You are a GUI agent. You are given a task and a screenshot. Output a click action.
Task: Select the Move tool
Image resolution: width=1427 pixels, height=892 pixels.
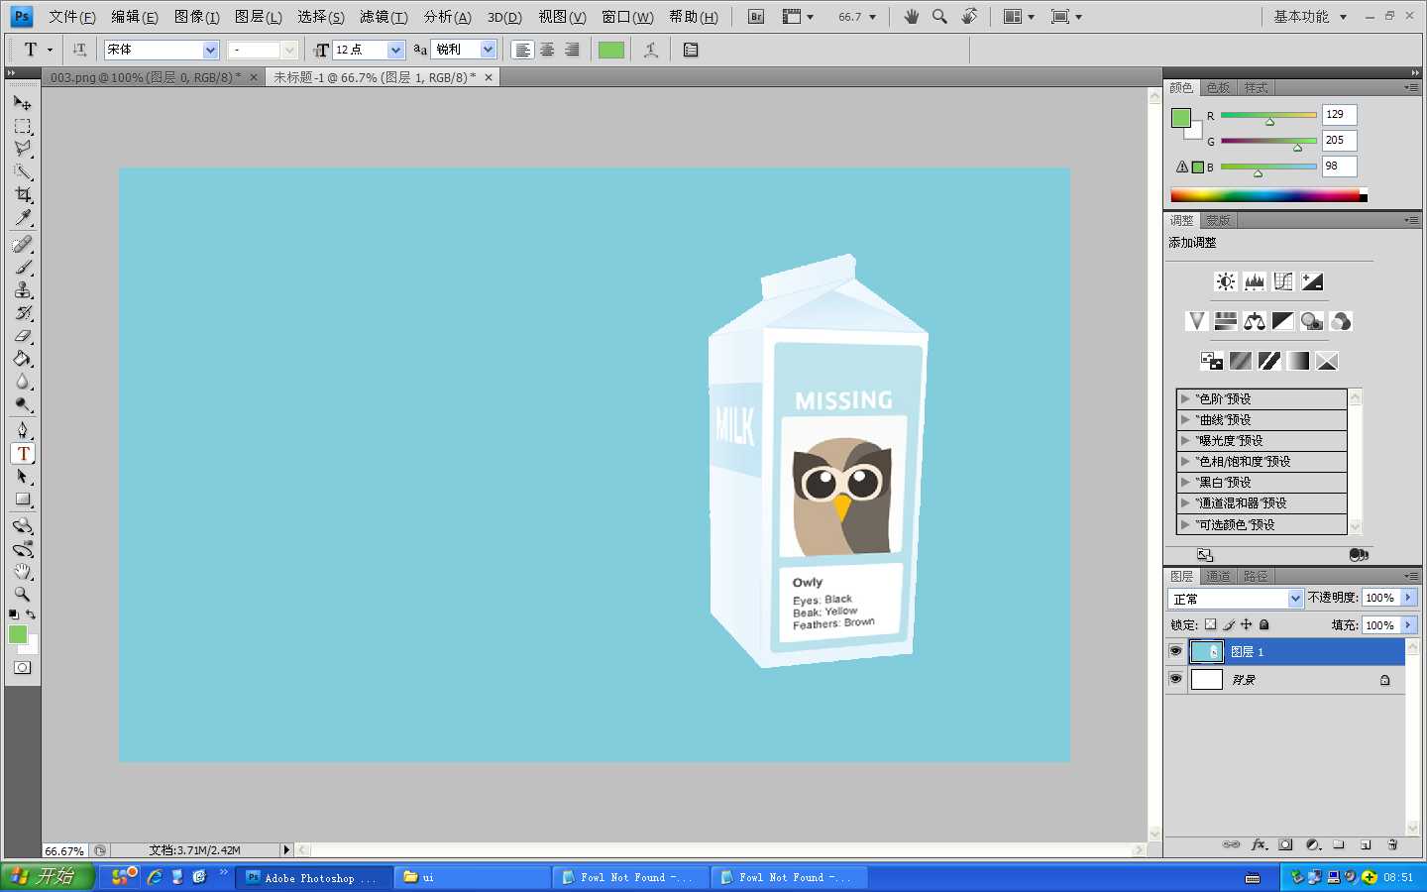pos(23,103)
